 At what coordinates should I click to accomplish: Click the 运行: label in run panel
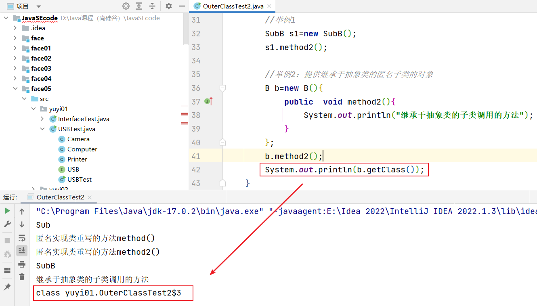pos(10,197)
